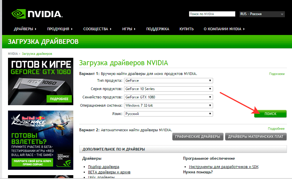This screenshot has width=292, height=179.
Task: Open the Продукция menu
Action: click(x=60, y=29)
